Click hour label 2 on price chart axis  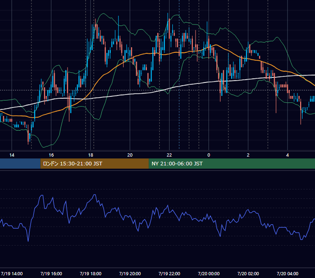[248, 155]
